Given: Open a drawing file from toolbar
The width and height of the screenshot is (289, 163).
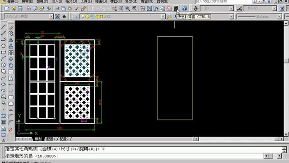Looking at the screenshot, I should (14, 8).
